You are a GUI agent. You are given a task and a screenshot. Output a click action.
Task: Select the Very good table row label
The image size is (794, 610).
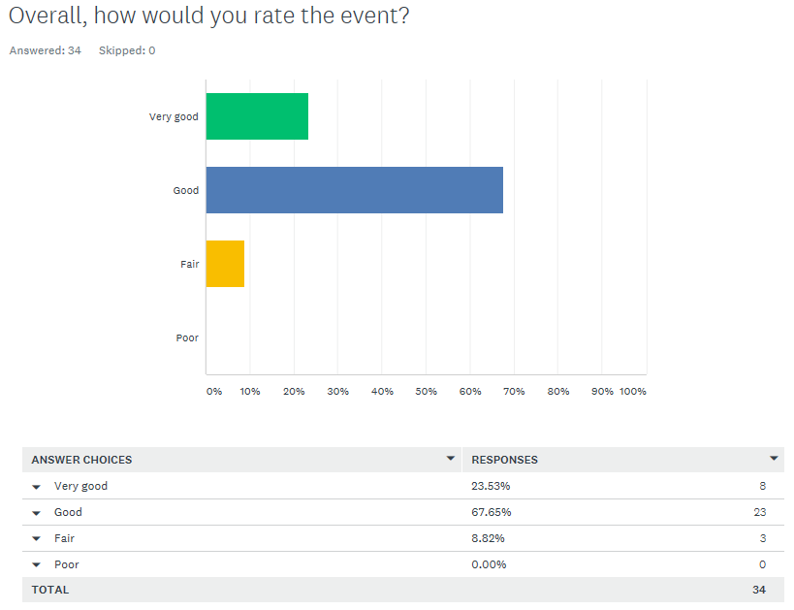click(81, 486)
